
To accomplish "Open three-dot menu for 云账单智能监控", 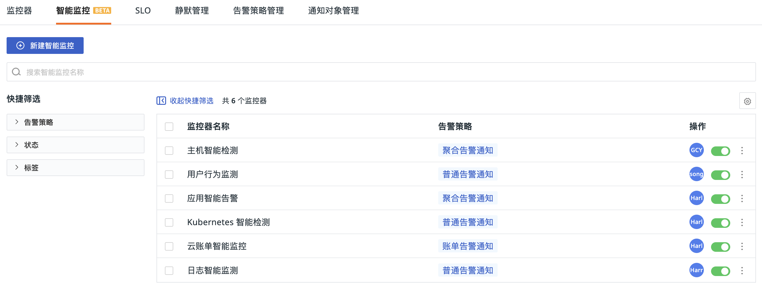I will [742, 246].
